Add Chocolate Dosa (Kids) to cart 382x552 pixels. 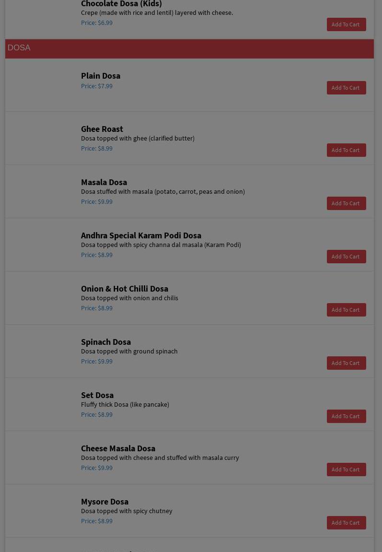[x=346, y=24]
